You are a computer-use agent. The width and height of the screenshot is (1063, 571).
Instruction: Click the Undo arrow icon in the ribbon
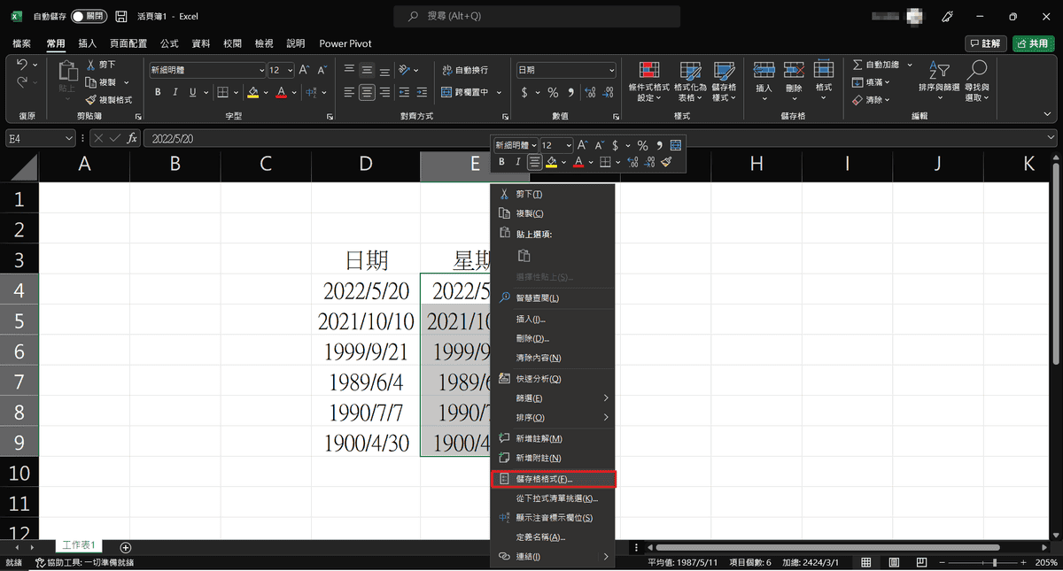tap(22, 65)
